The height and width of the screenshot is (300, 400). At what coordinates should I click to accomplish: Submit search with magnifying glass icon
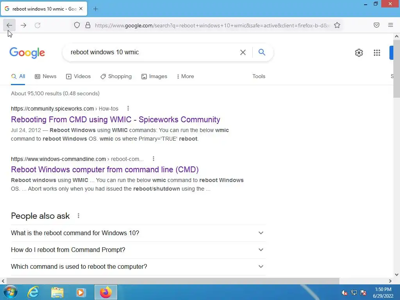(262, 52)
